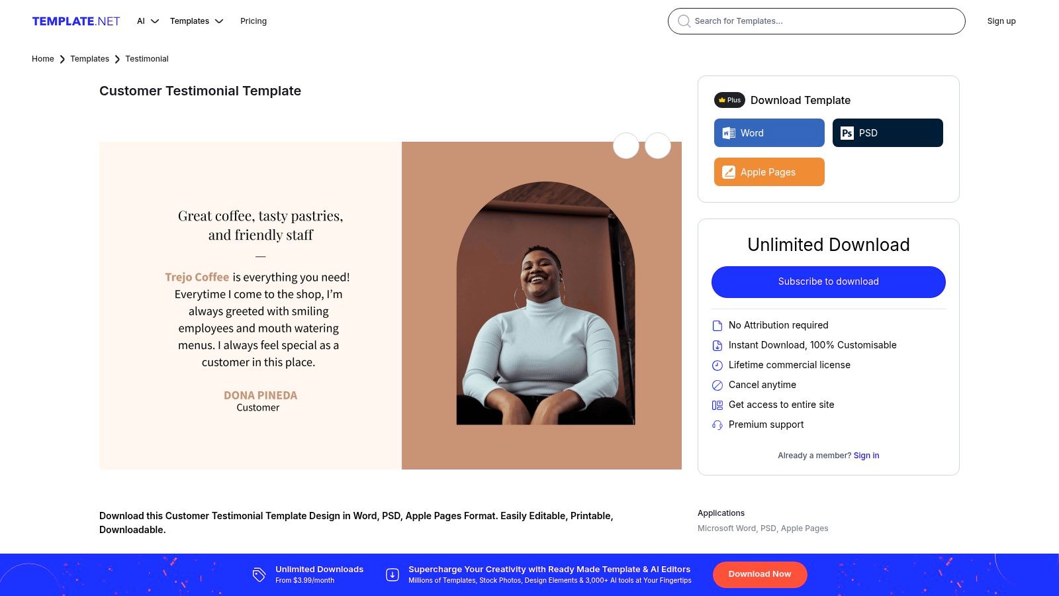Click the Download Now button

760,574
